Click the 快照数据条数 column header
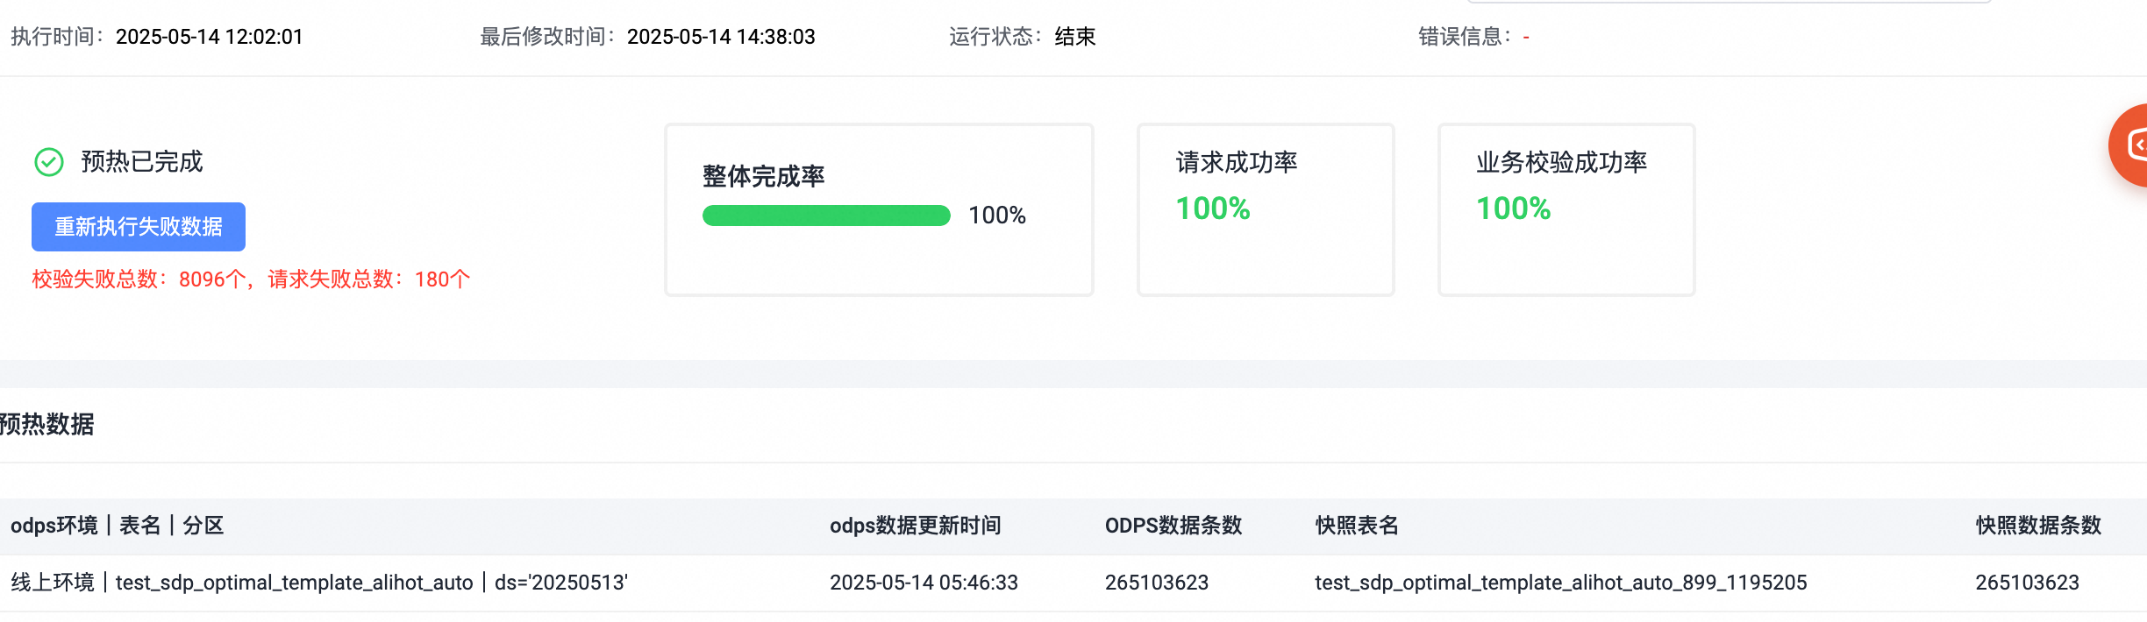The width and height of the screenshot is (2147, 622). click(2038, 526)
